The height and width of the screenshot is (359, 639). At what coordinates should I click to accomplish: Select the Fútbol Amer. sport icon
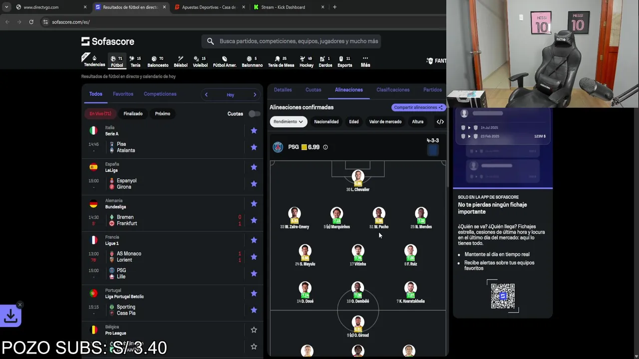coord(225,61)
